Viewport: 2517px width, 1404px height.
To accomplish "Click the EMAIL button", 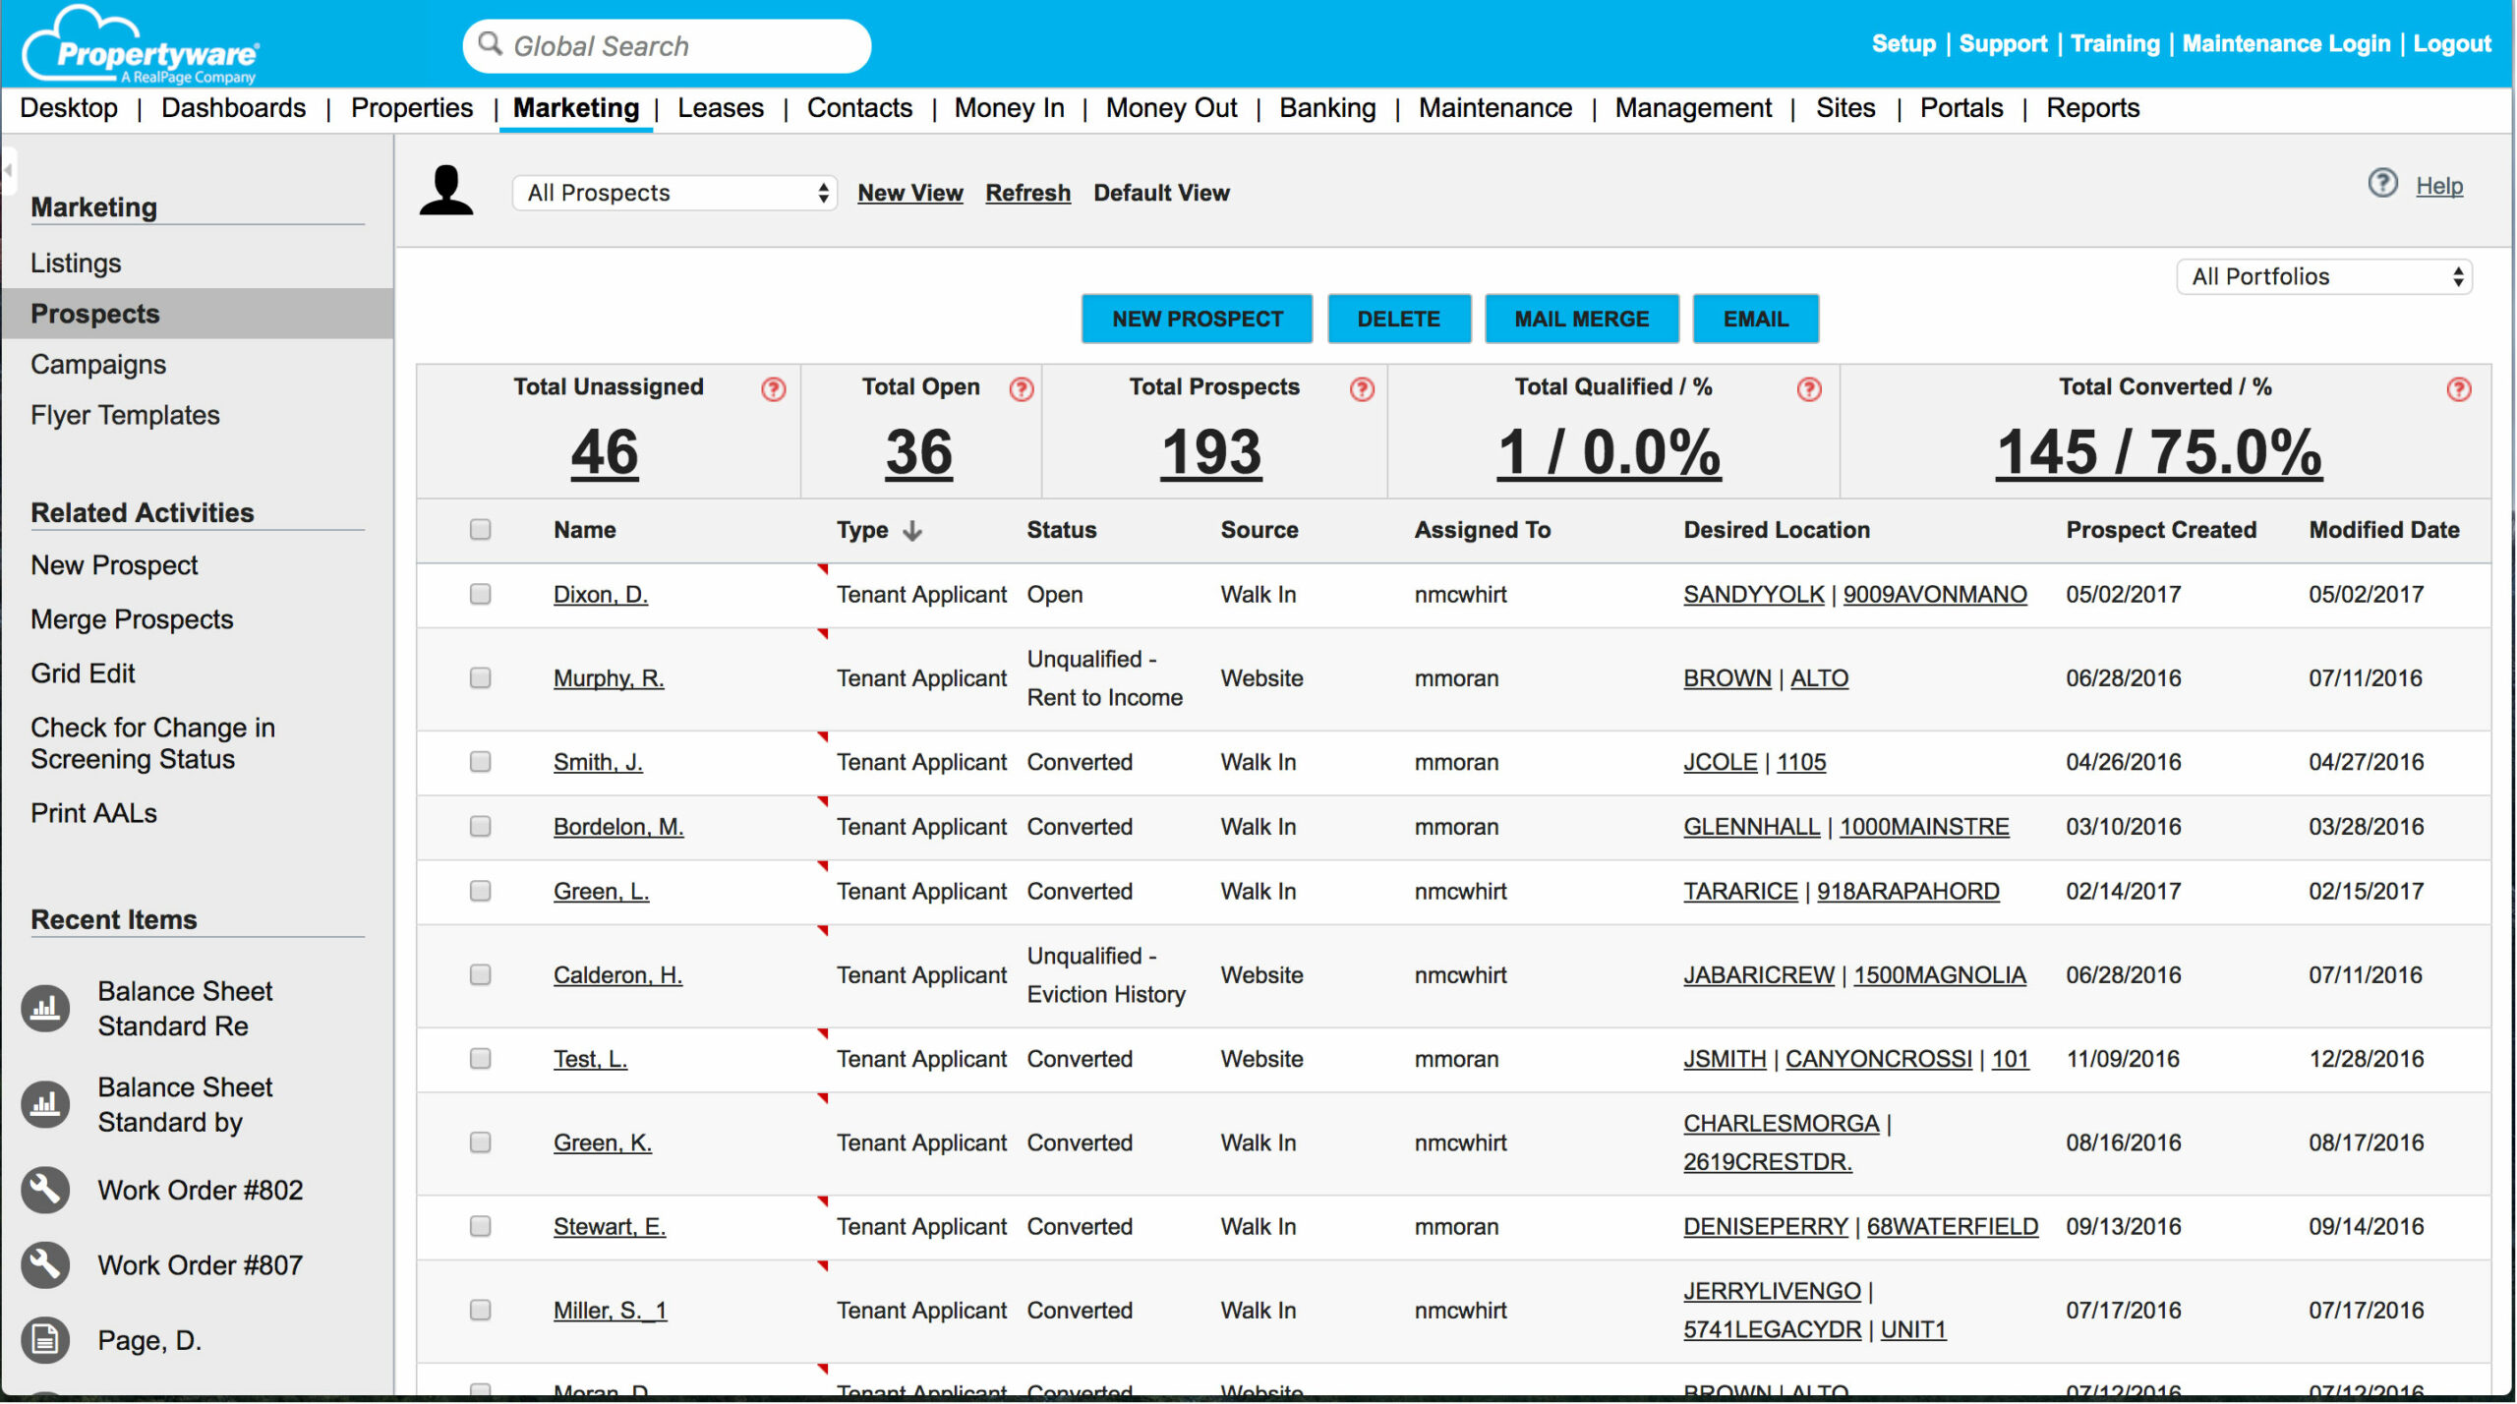I will [1756, 320].
